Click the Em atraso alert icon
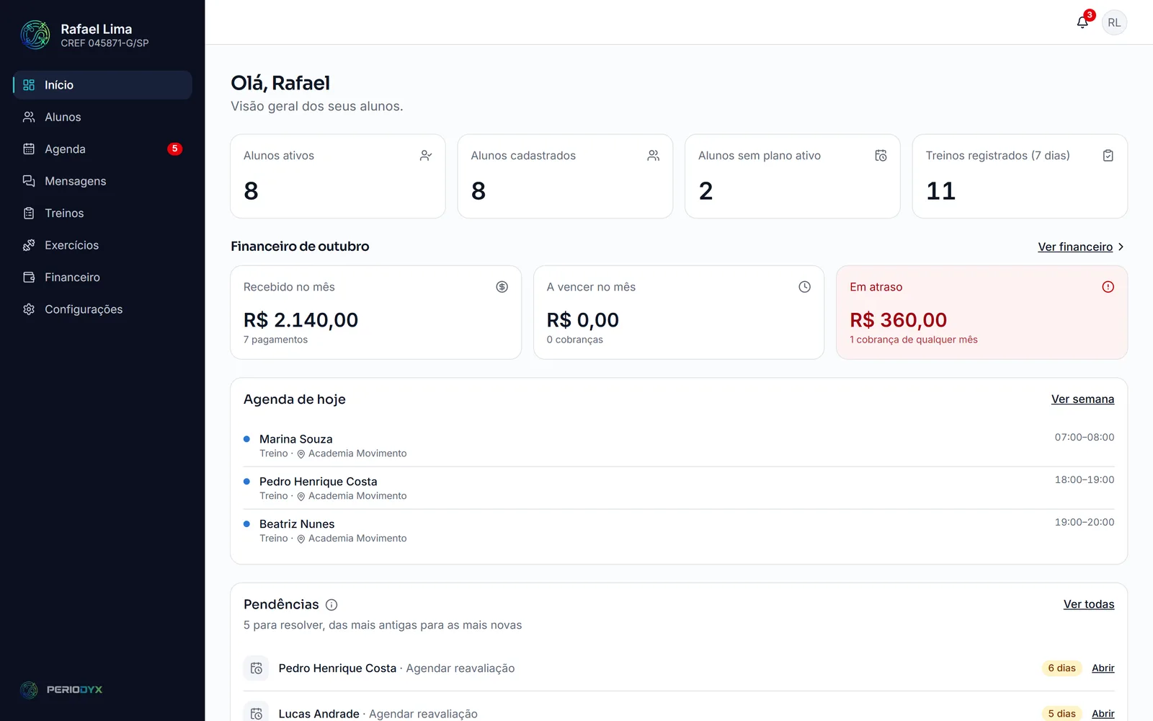The width and height of the screenshot is (1153, 721). click(x=1108, y=287)
